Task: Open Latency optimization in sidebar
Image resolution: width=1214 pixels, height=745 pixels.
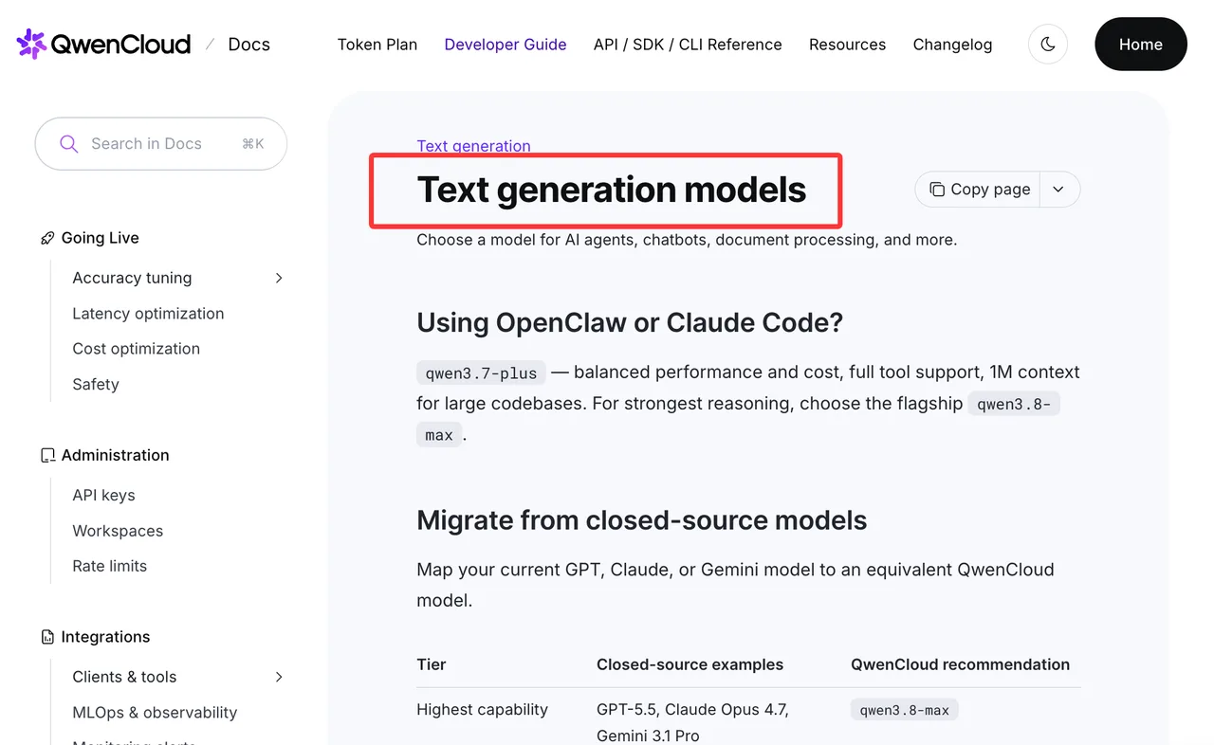Action: tap(148, 314)
